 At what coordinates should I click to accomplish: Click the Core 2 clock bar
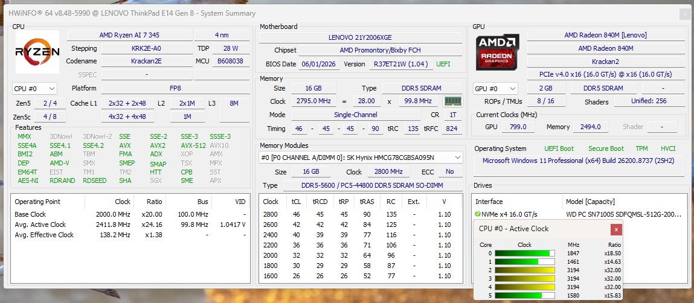525,270
